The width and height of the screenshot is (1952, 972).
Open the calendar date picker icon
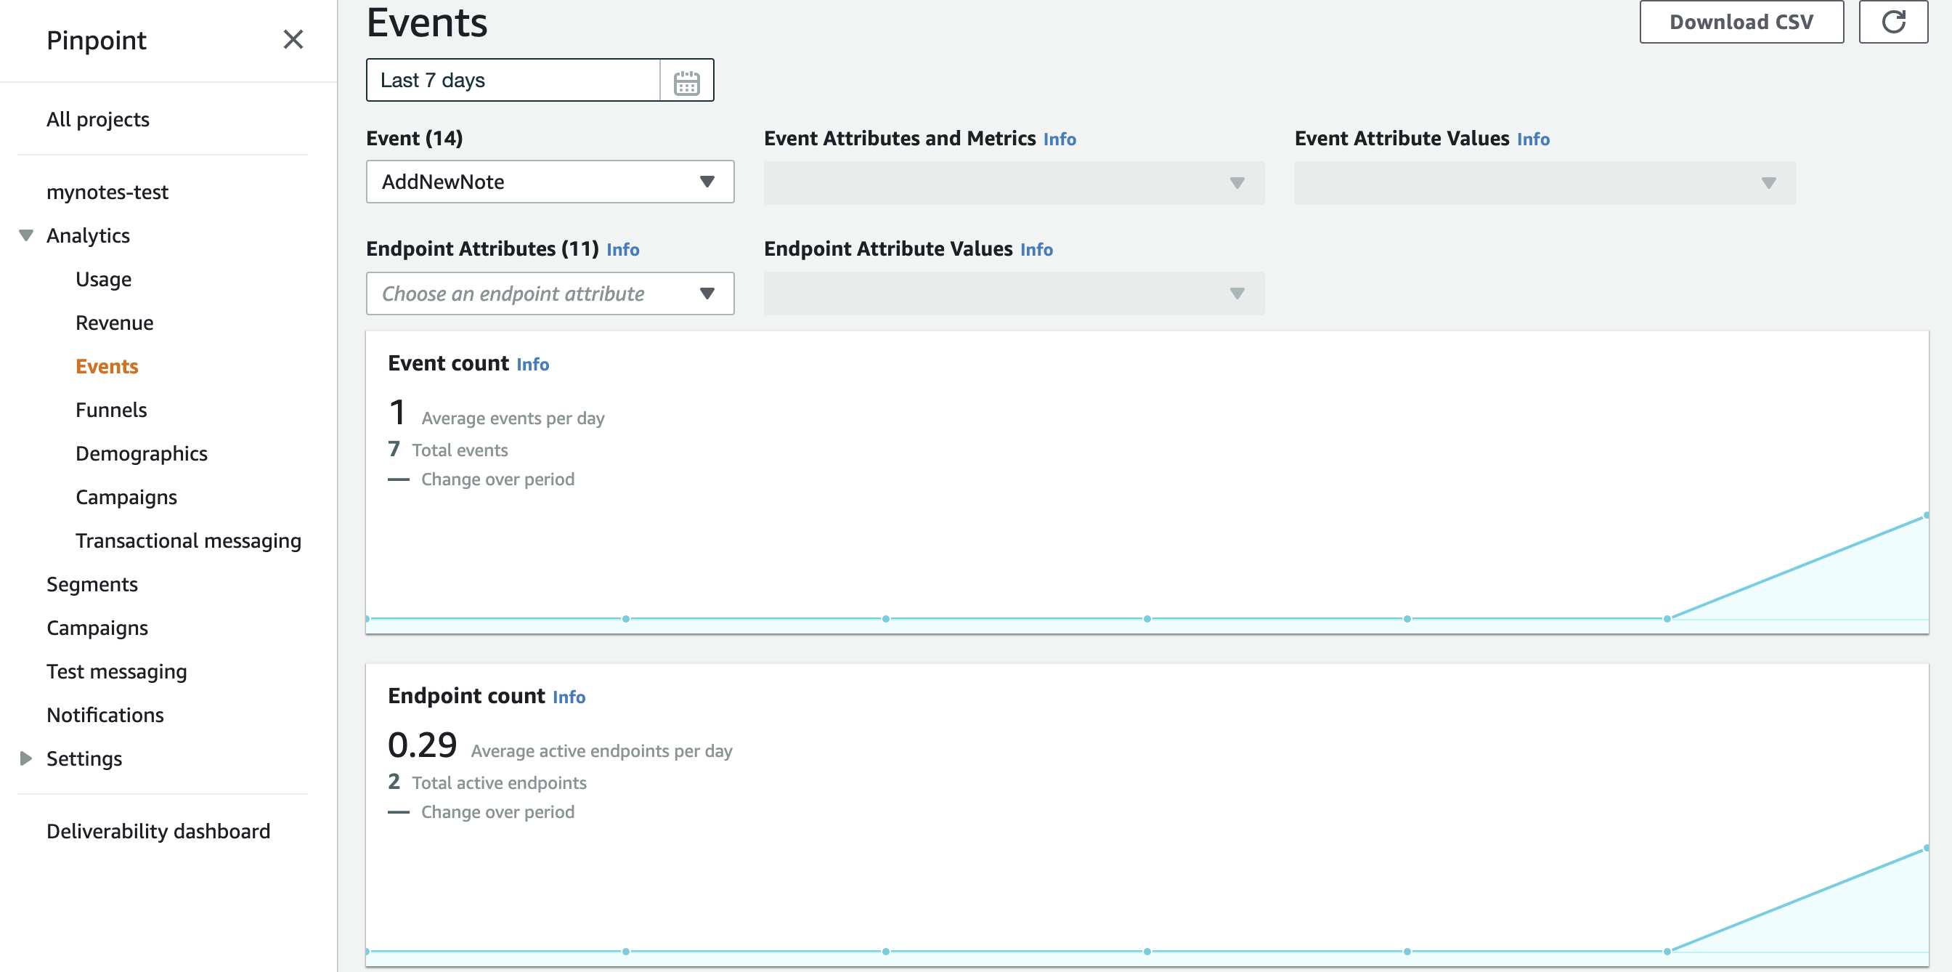coord(686,82)
